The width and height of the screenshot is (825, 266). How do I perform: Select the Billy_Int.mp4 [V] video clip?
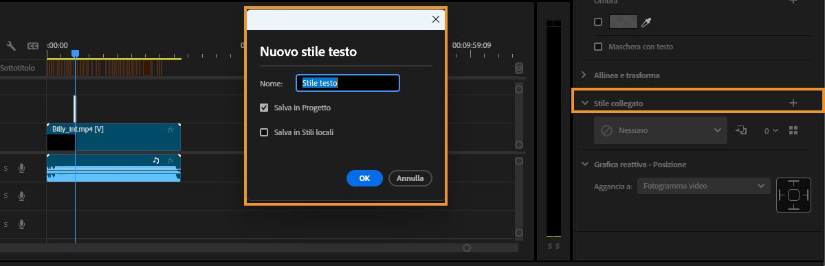coord(113,137)
